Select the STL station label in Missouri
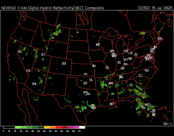Viewport: 174px width, 136px height. click(107, 68)
